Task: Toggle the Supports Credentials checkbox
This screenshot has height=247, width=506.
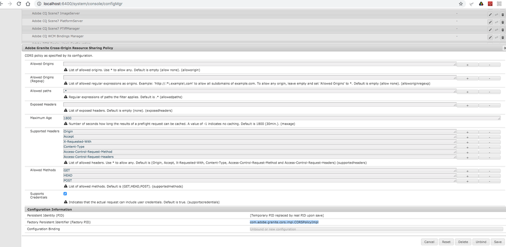Action: tap(65, 193)
